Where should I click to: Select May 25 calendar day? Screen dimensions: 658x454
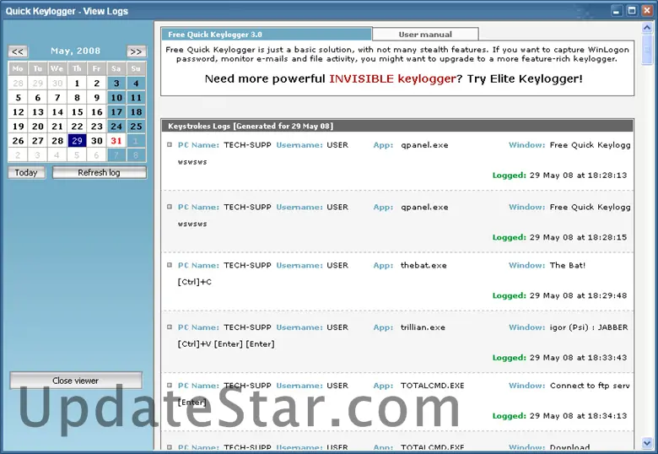click(x=136, y=127)
